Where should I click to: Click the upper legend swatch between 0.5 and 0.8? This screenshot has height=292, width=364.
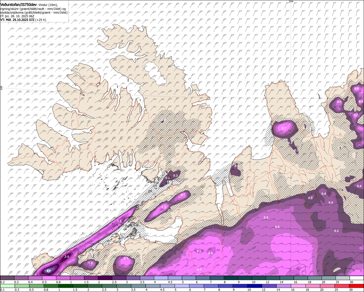point(49,278)
